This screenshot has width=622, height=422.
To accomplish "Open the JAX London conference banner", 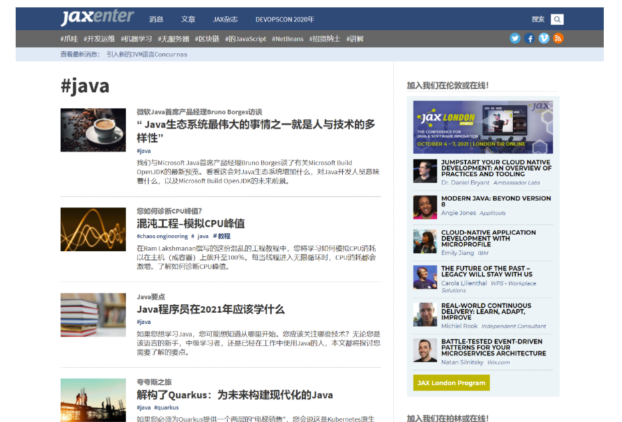I will 482,127.
